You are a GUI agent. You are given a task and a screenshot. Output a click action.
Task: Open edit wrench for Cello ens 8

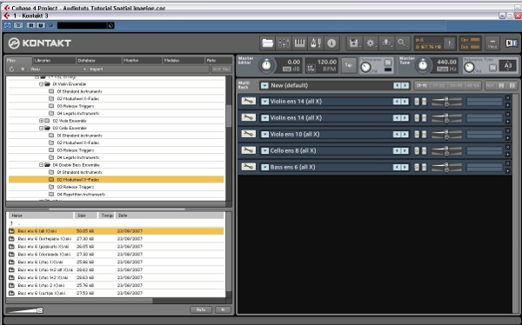248,150
